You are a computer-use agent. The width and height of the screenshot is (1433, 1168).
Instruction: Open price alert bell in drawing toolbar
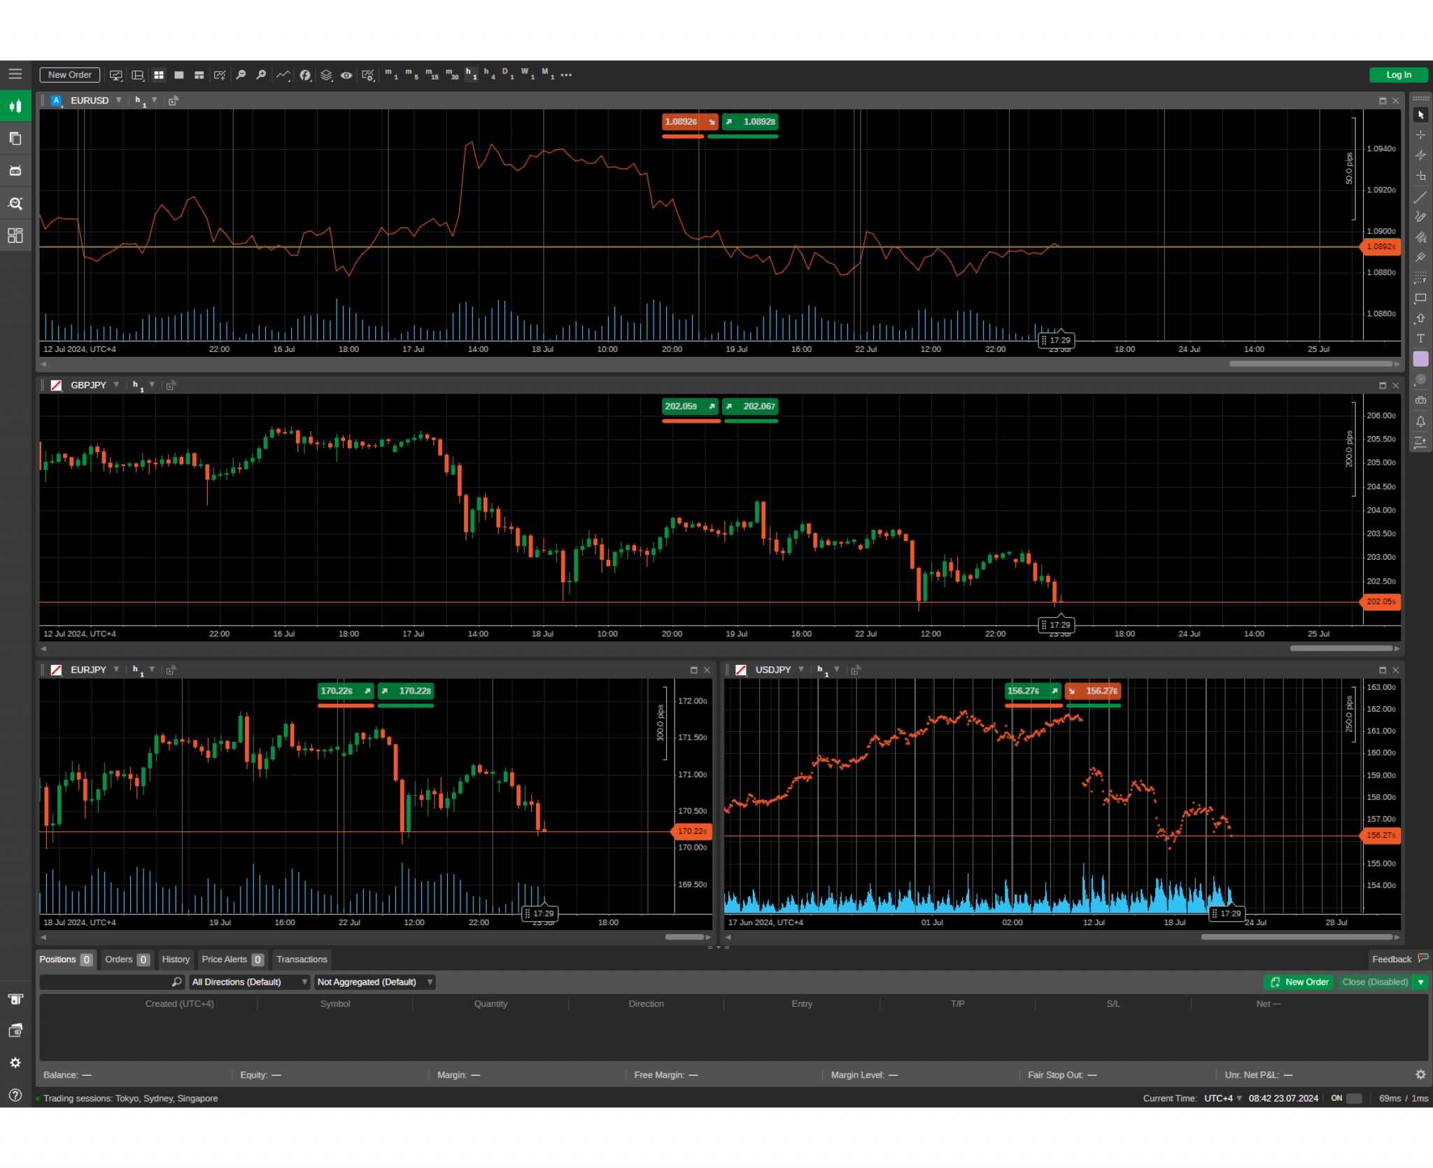[1420, 421]
